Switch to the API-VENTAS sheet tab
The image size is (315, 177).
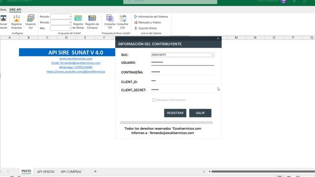tap(46, 172)
